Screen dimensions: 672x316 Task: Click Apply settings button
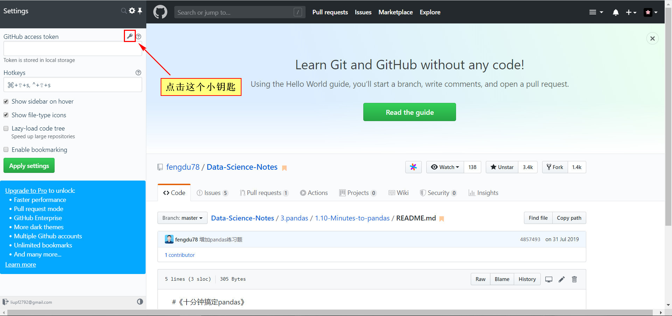29,166
